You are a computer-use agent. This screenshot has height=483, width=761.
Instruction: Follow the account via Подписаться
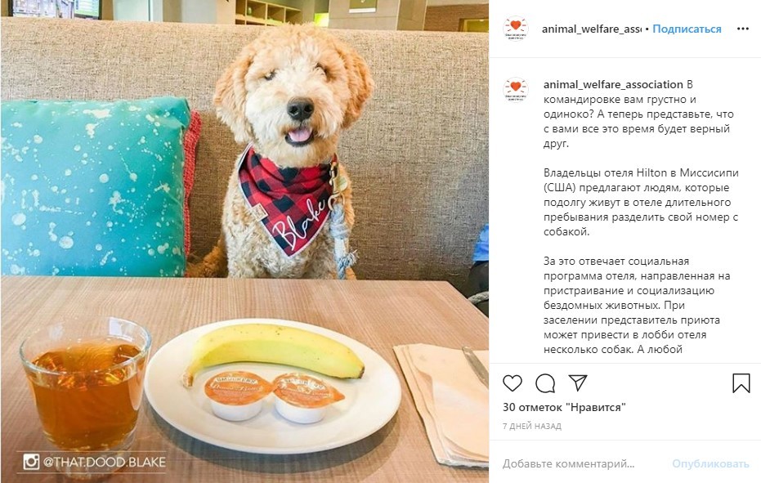tap(687, 29)
